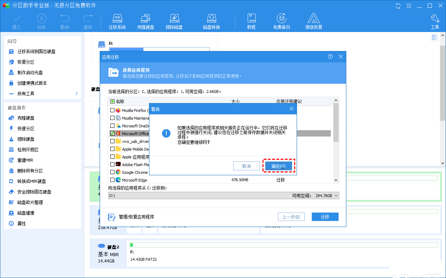Open the 迁移系统 (Migrate System) tool
The height and width of the screenshot is (278, 446).
pos(117,20)
